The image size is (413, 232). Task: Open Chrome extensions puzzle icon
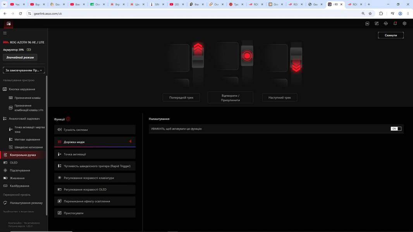click(x=381, y=14)
